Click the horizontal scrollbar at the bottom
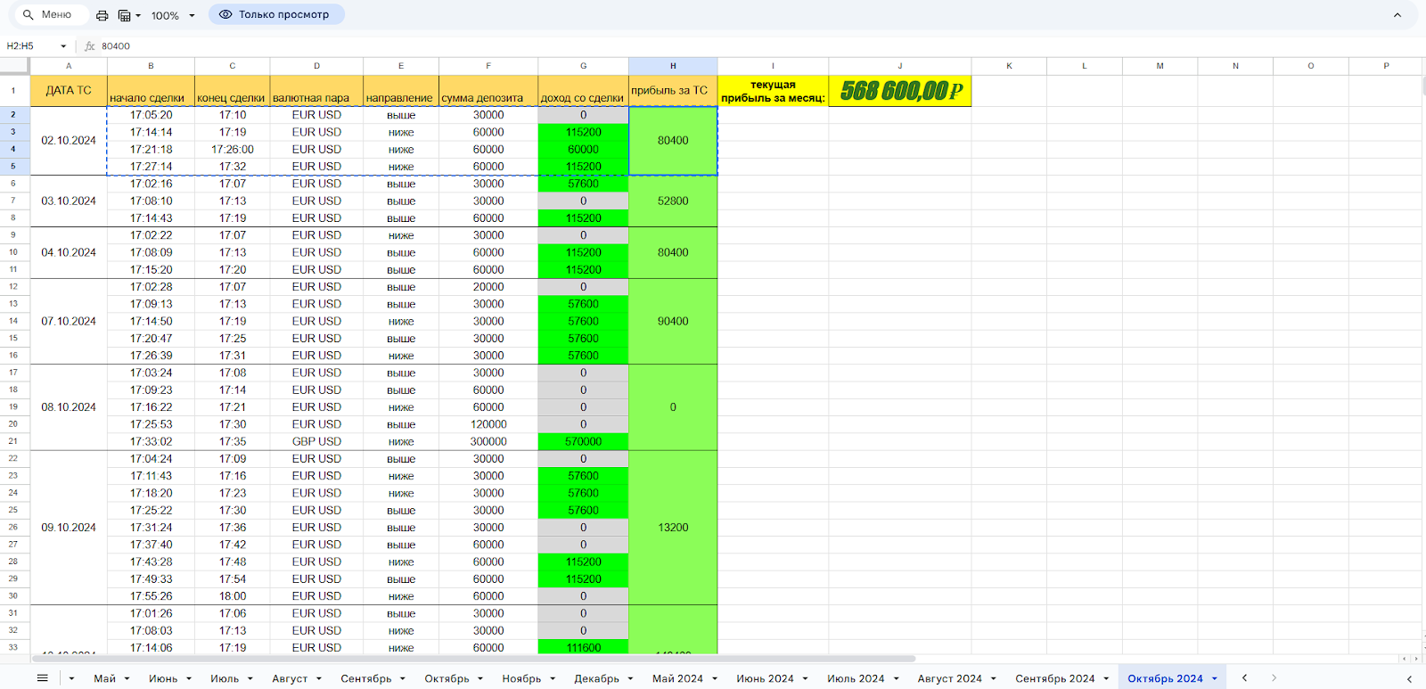The height and width of the screenshot is (689, 1426). (x=474, y=659)
